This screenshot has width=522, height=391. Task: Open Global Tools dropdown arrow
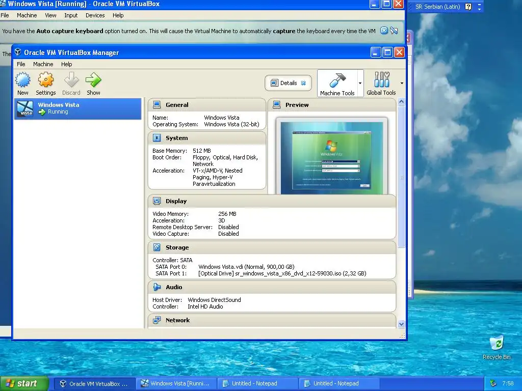tap(402, 83)
